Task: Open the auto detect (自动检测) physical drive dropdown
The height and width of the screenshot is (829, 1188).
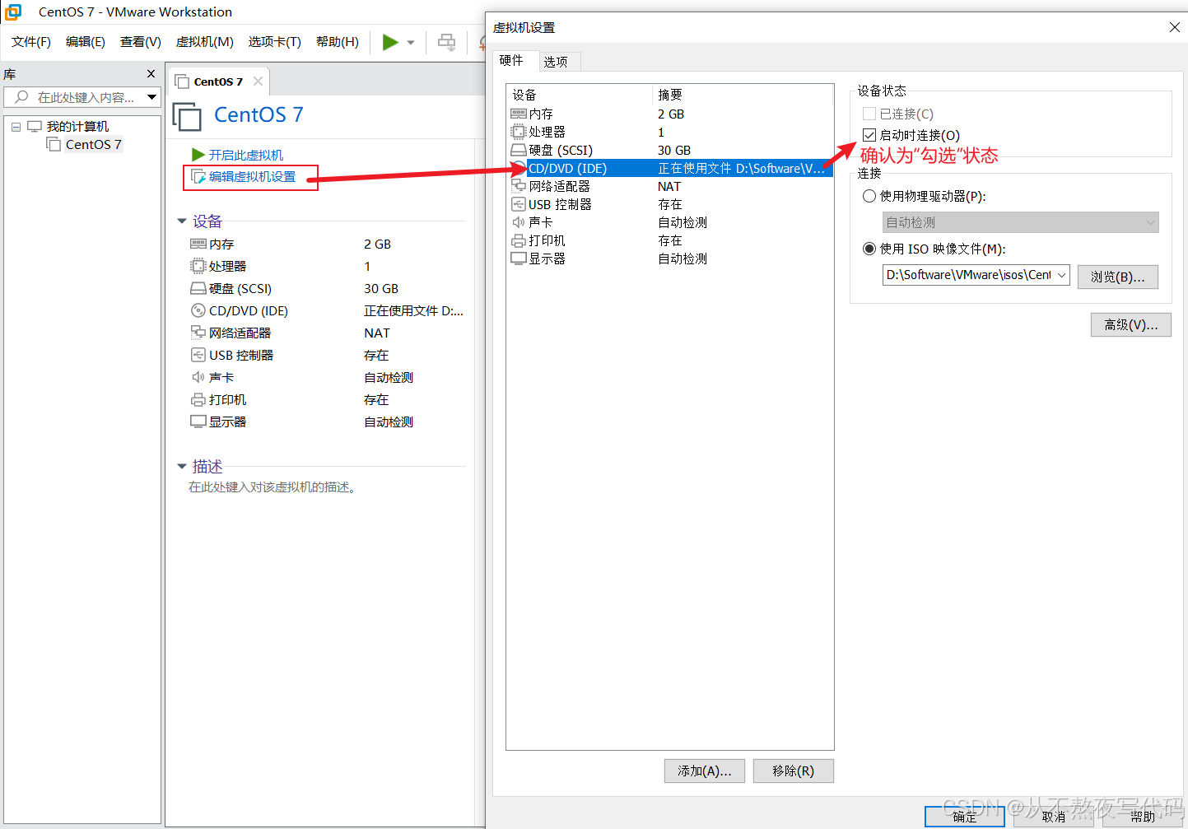Action: (1020, 222)
